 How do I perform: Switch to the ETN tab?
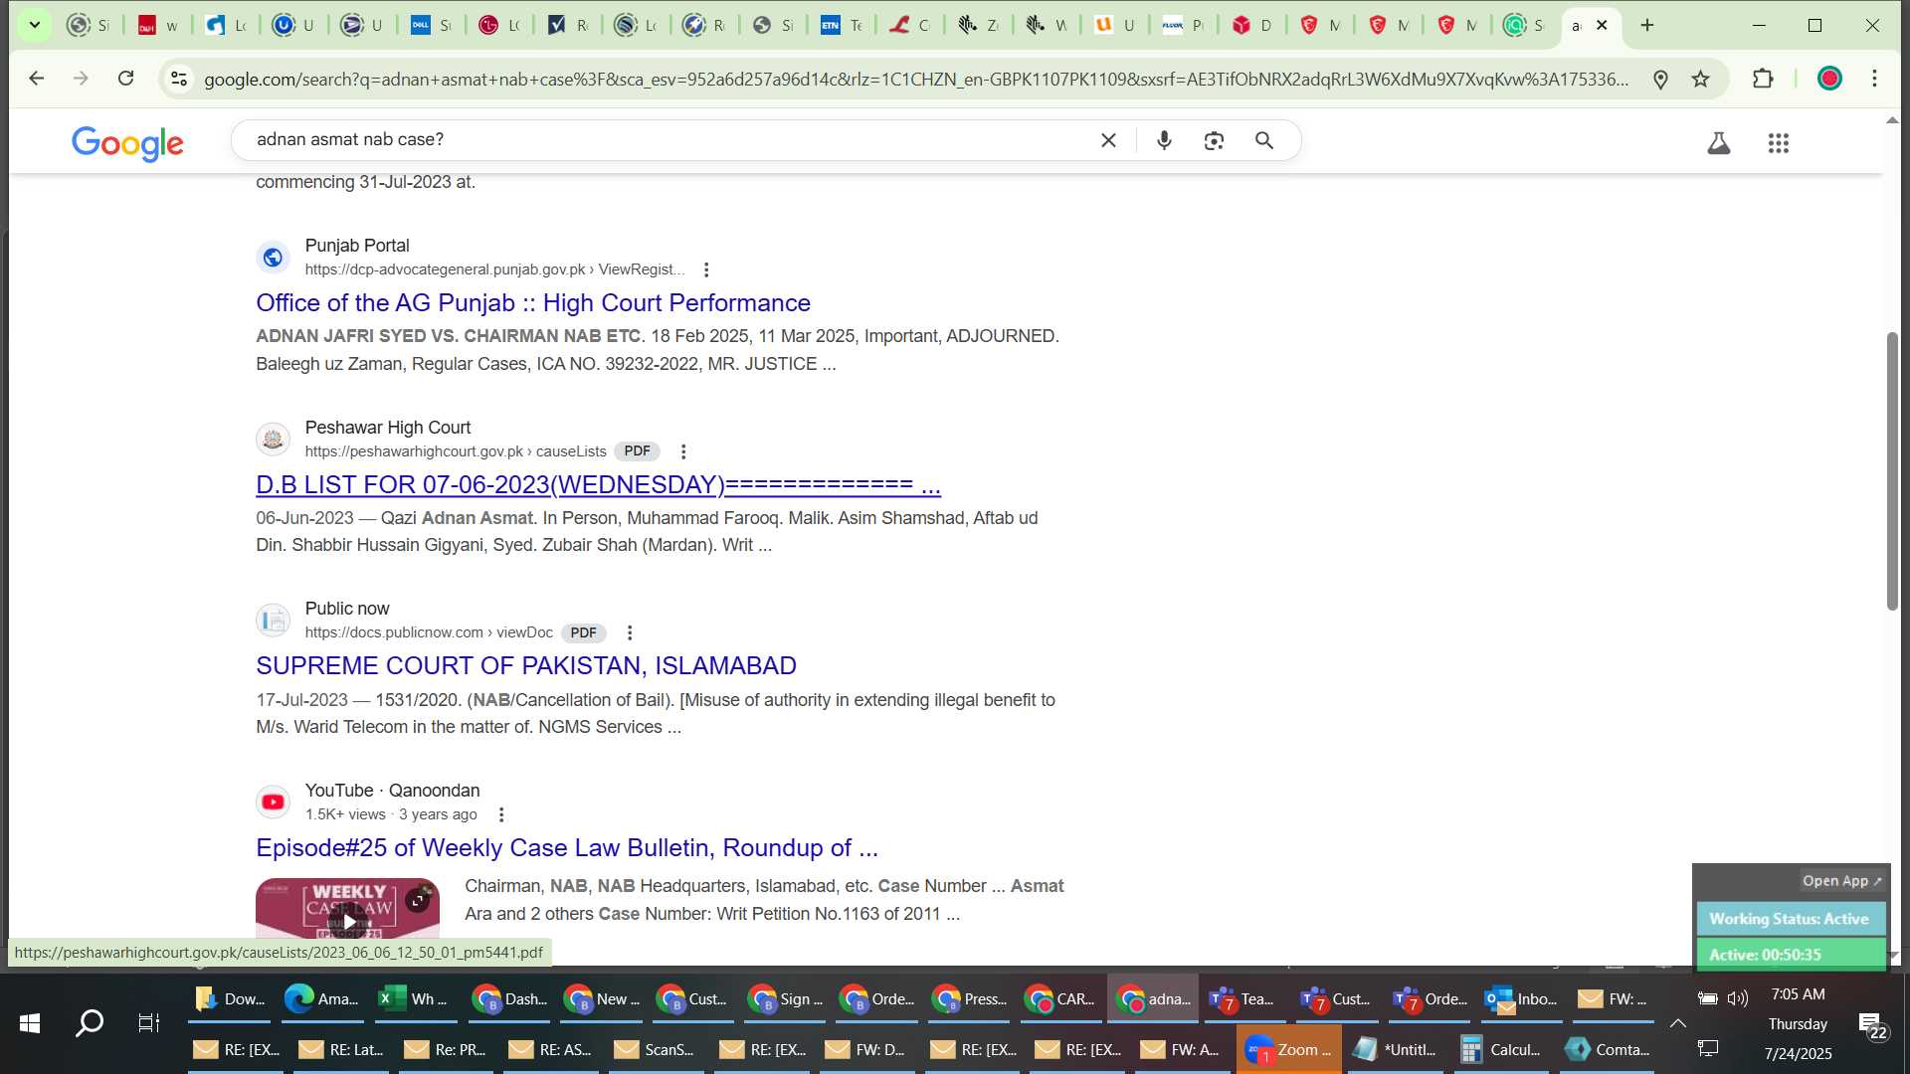[x=842, y=26]
